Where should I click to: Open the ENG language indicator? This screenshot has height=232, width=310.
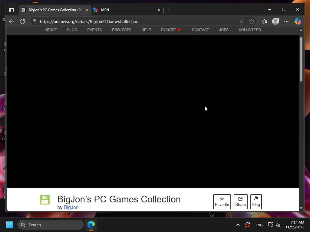259,225
